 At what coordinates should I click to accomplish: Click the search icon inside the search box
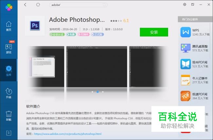pyautogui.click(x=104, y=5)
